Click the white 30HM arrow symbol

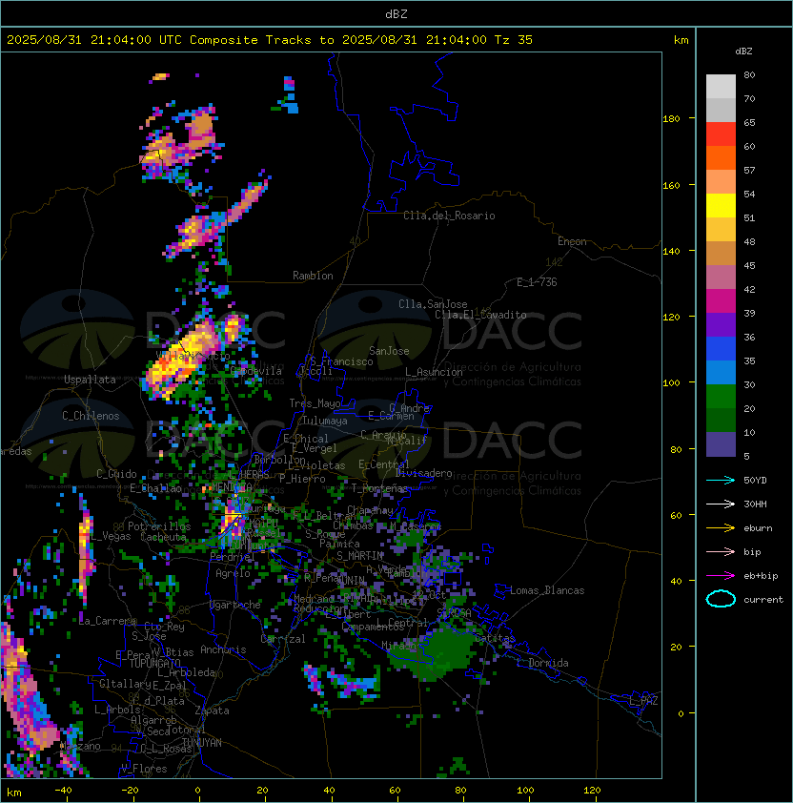[721, 504]
